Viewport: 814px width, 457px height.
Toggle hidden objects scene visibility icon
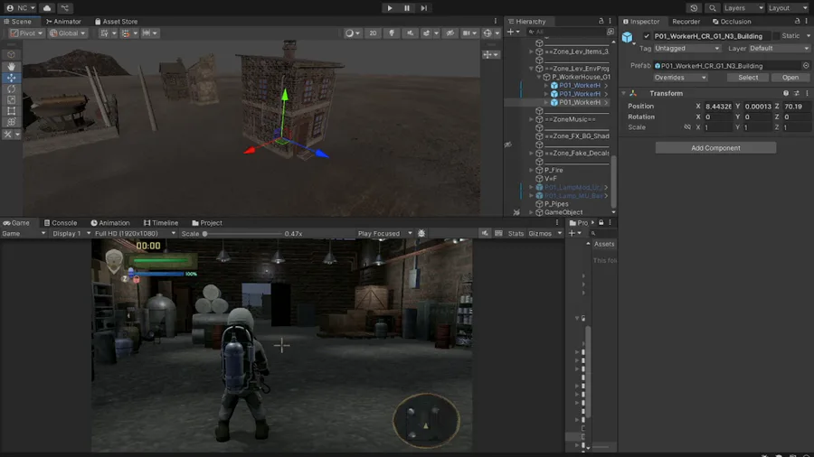click(x=450, y=33)
